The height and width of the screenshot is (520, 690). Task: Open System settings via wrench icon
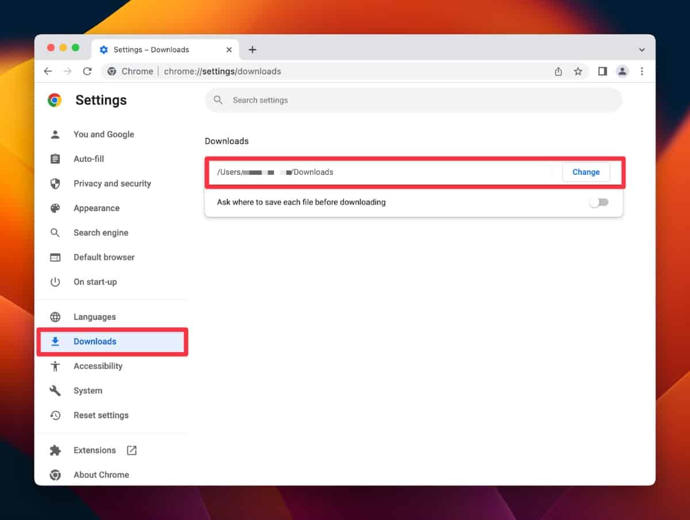pyautogui.click(x=55, y=390)
